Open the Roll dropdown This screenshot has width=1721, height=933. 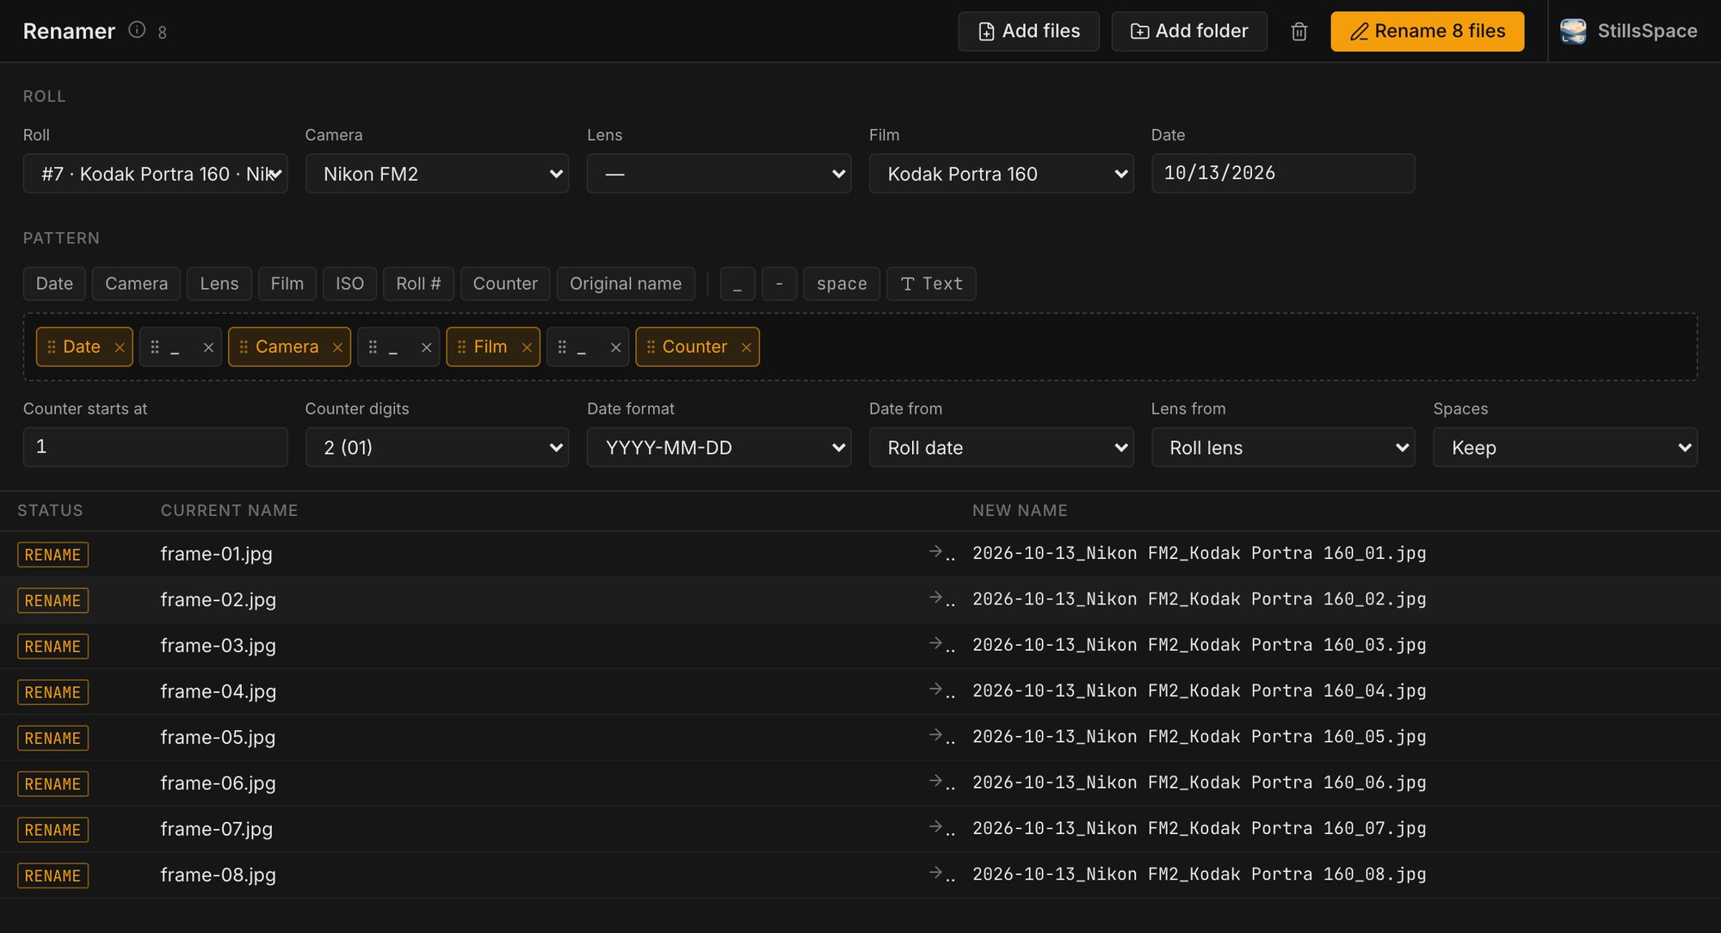[155, 174]
